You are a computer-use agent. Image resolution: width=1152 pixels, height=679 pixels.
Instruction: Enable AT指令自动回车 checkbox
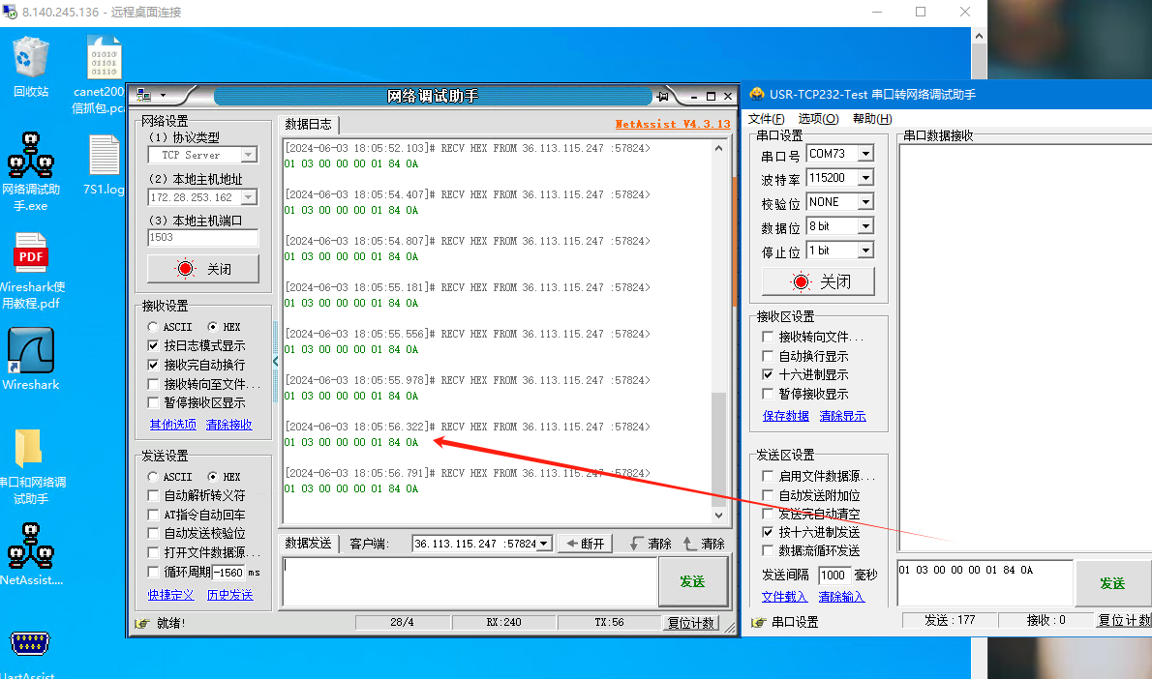[x=153, y=515]
